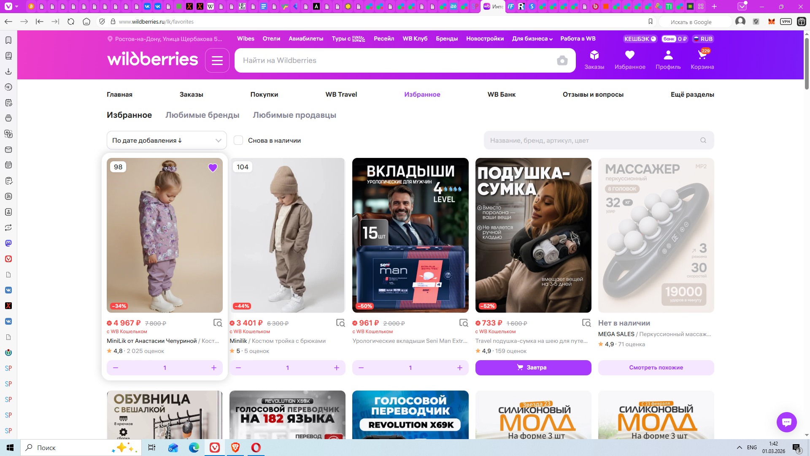Open the hamburger catalog menu
Viewport: 810px width, 456px height.
217,60
